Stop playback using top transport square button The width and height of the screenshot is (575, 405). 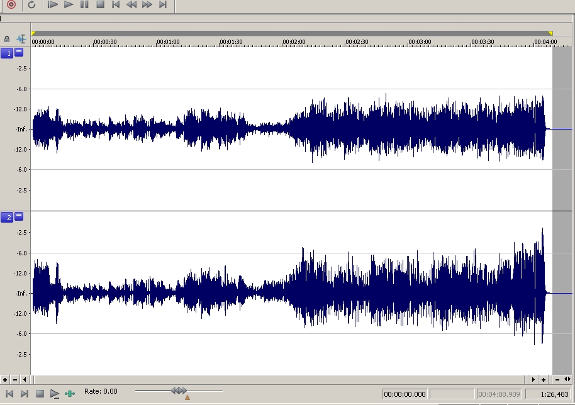click(100, 4)
